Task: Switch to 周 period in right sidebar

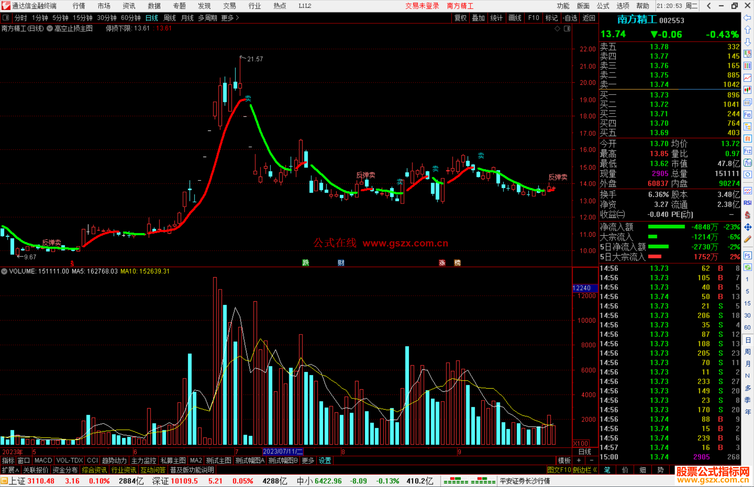Action: 747,352
